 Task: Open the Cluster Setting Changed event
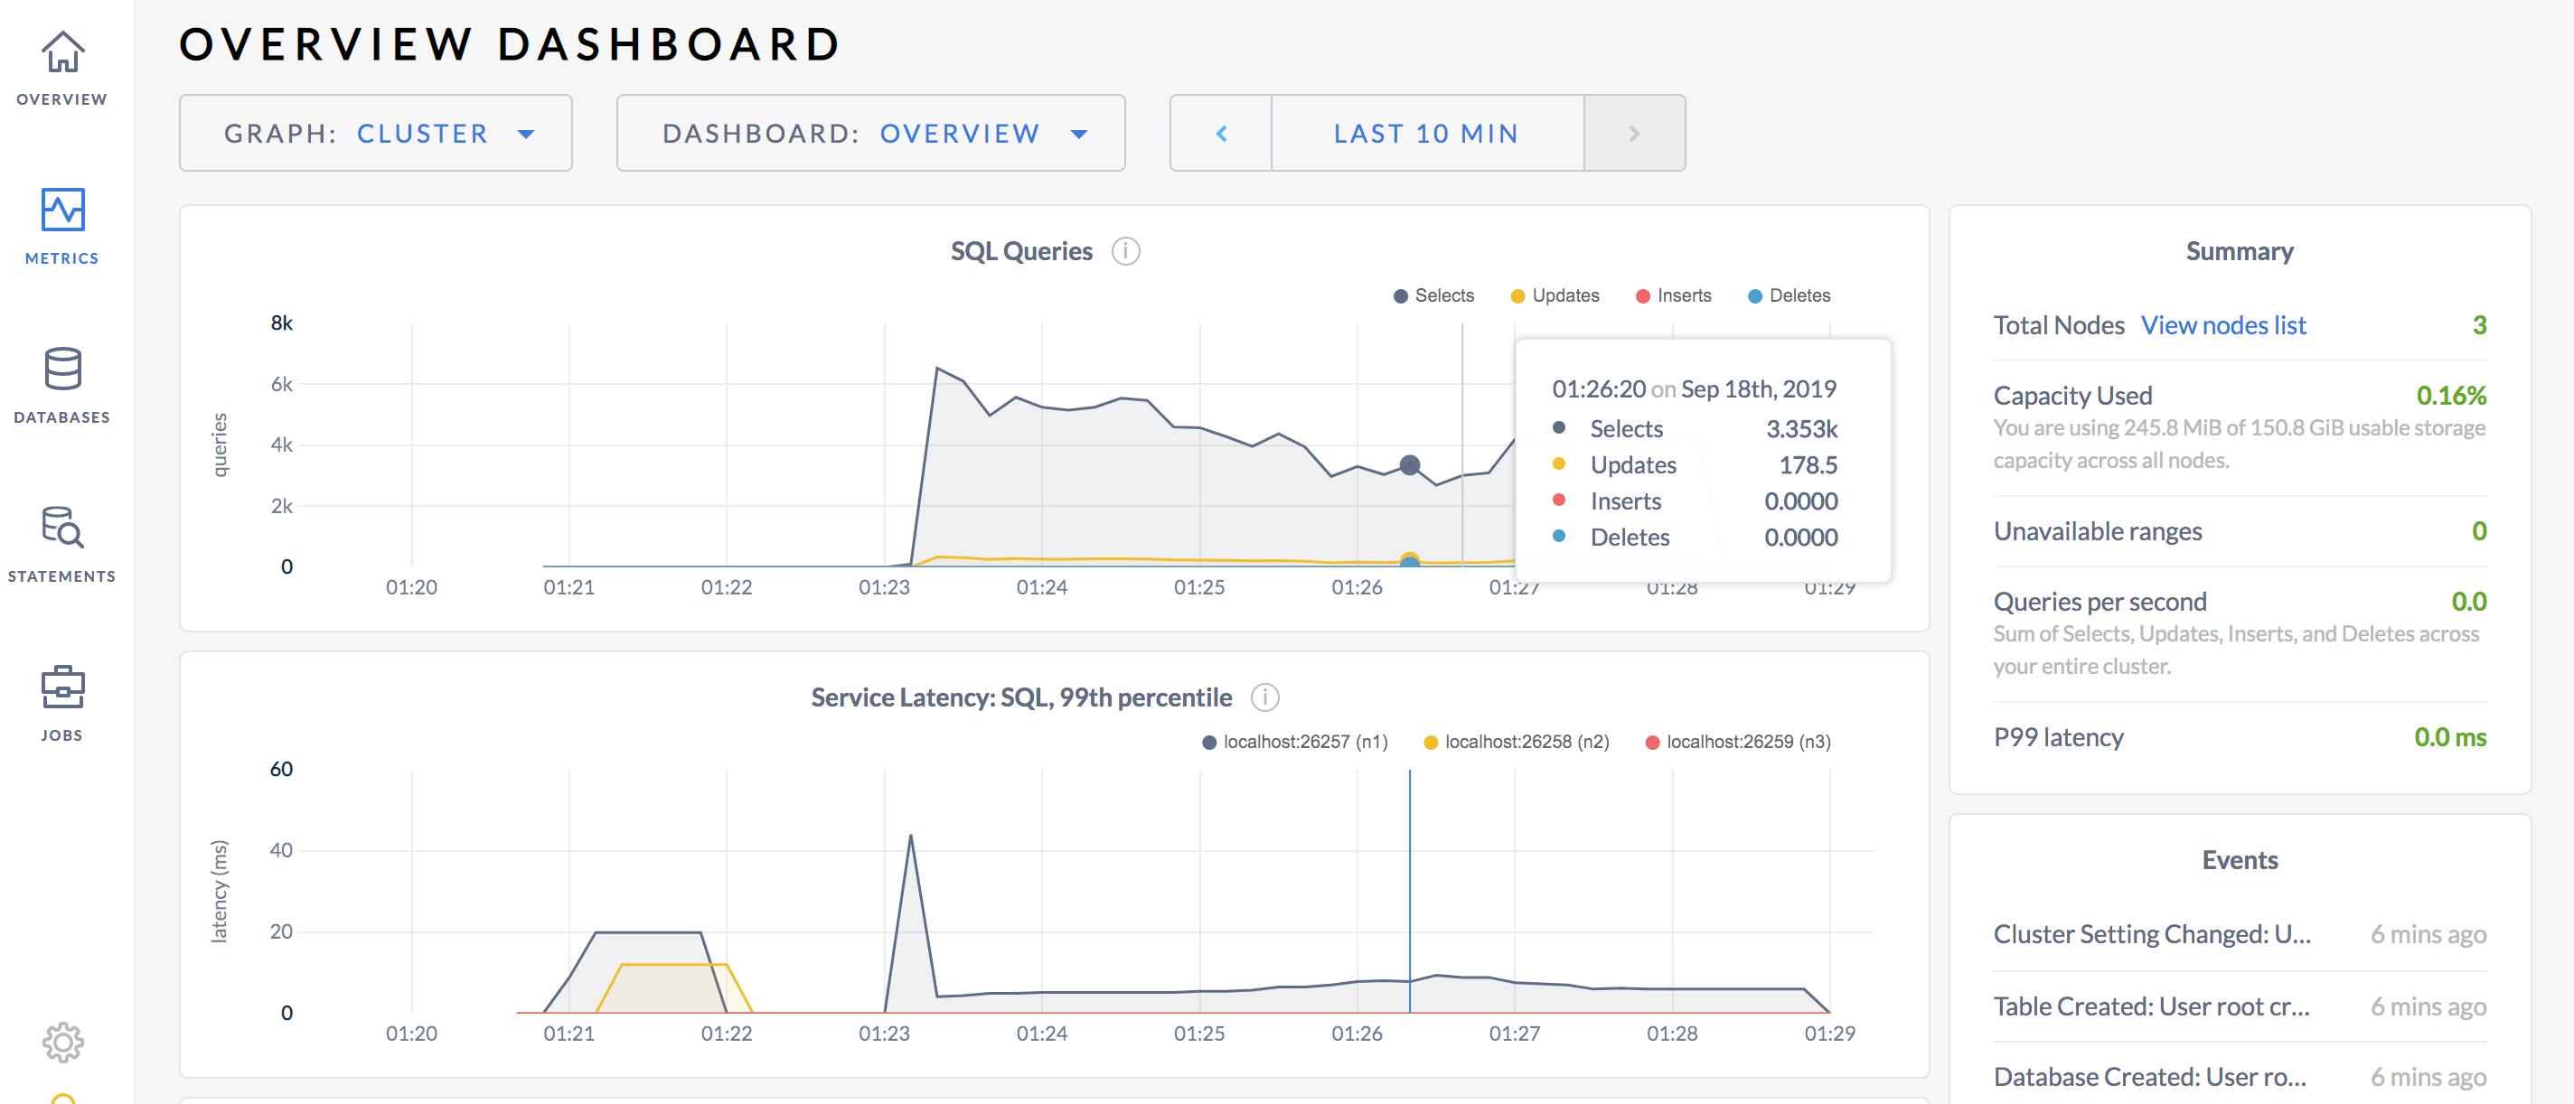coord(2150,933)
